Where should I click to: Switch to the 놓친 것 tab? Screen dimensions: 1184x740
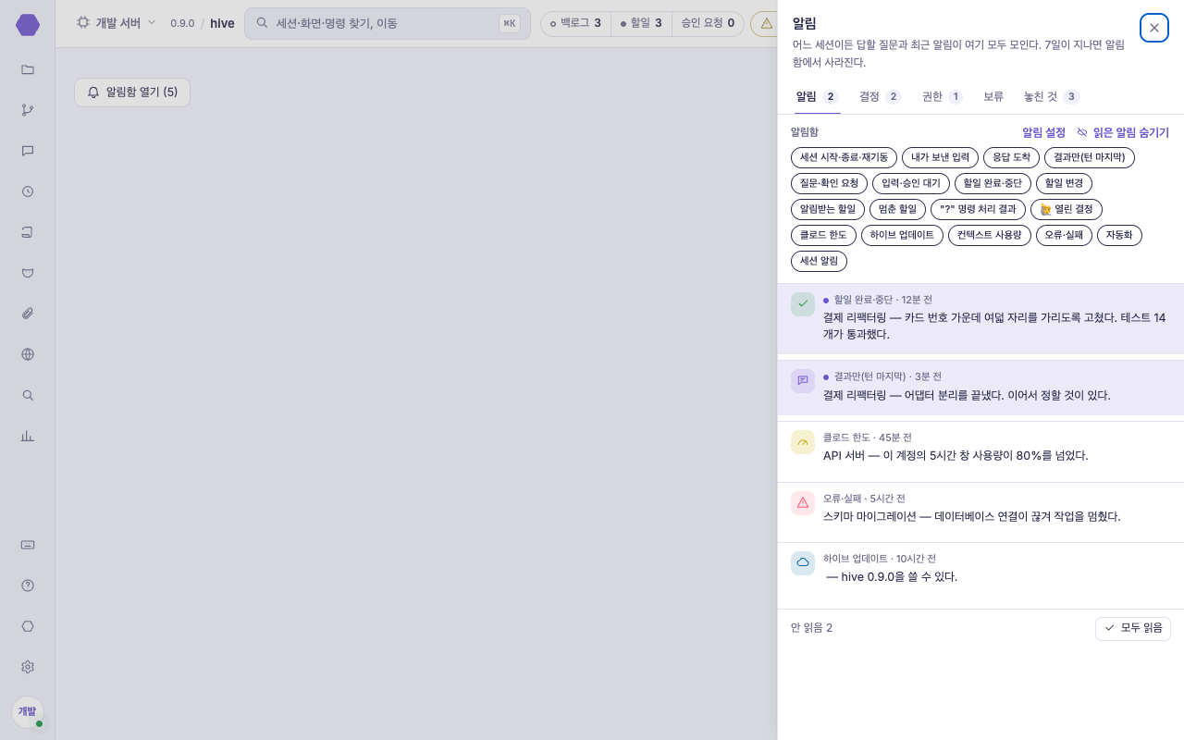point(1052,96)
